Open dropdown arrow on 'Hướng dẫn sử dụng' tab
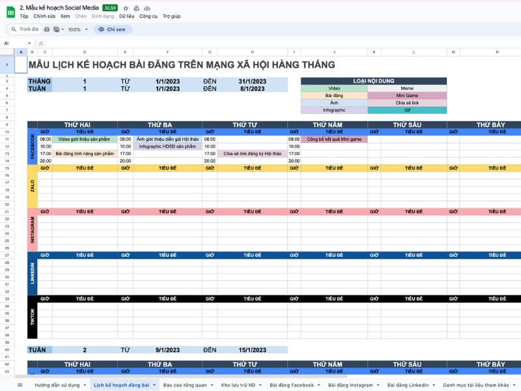The height and width of the screenshot is (391, 521). (84, 385)
